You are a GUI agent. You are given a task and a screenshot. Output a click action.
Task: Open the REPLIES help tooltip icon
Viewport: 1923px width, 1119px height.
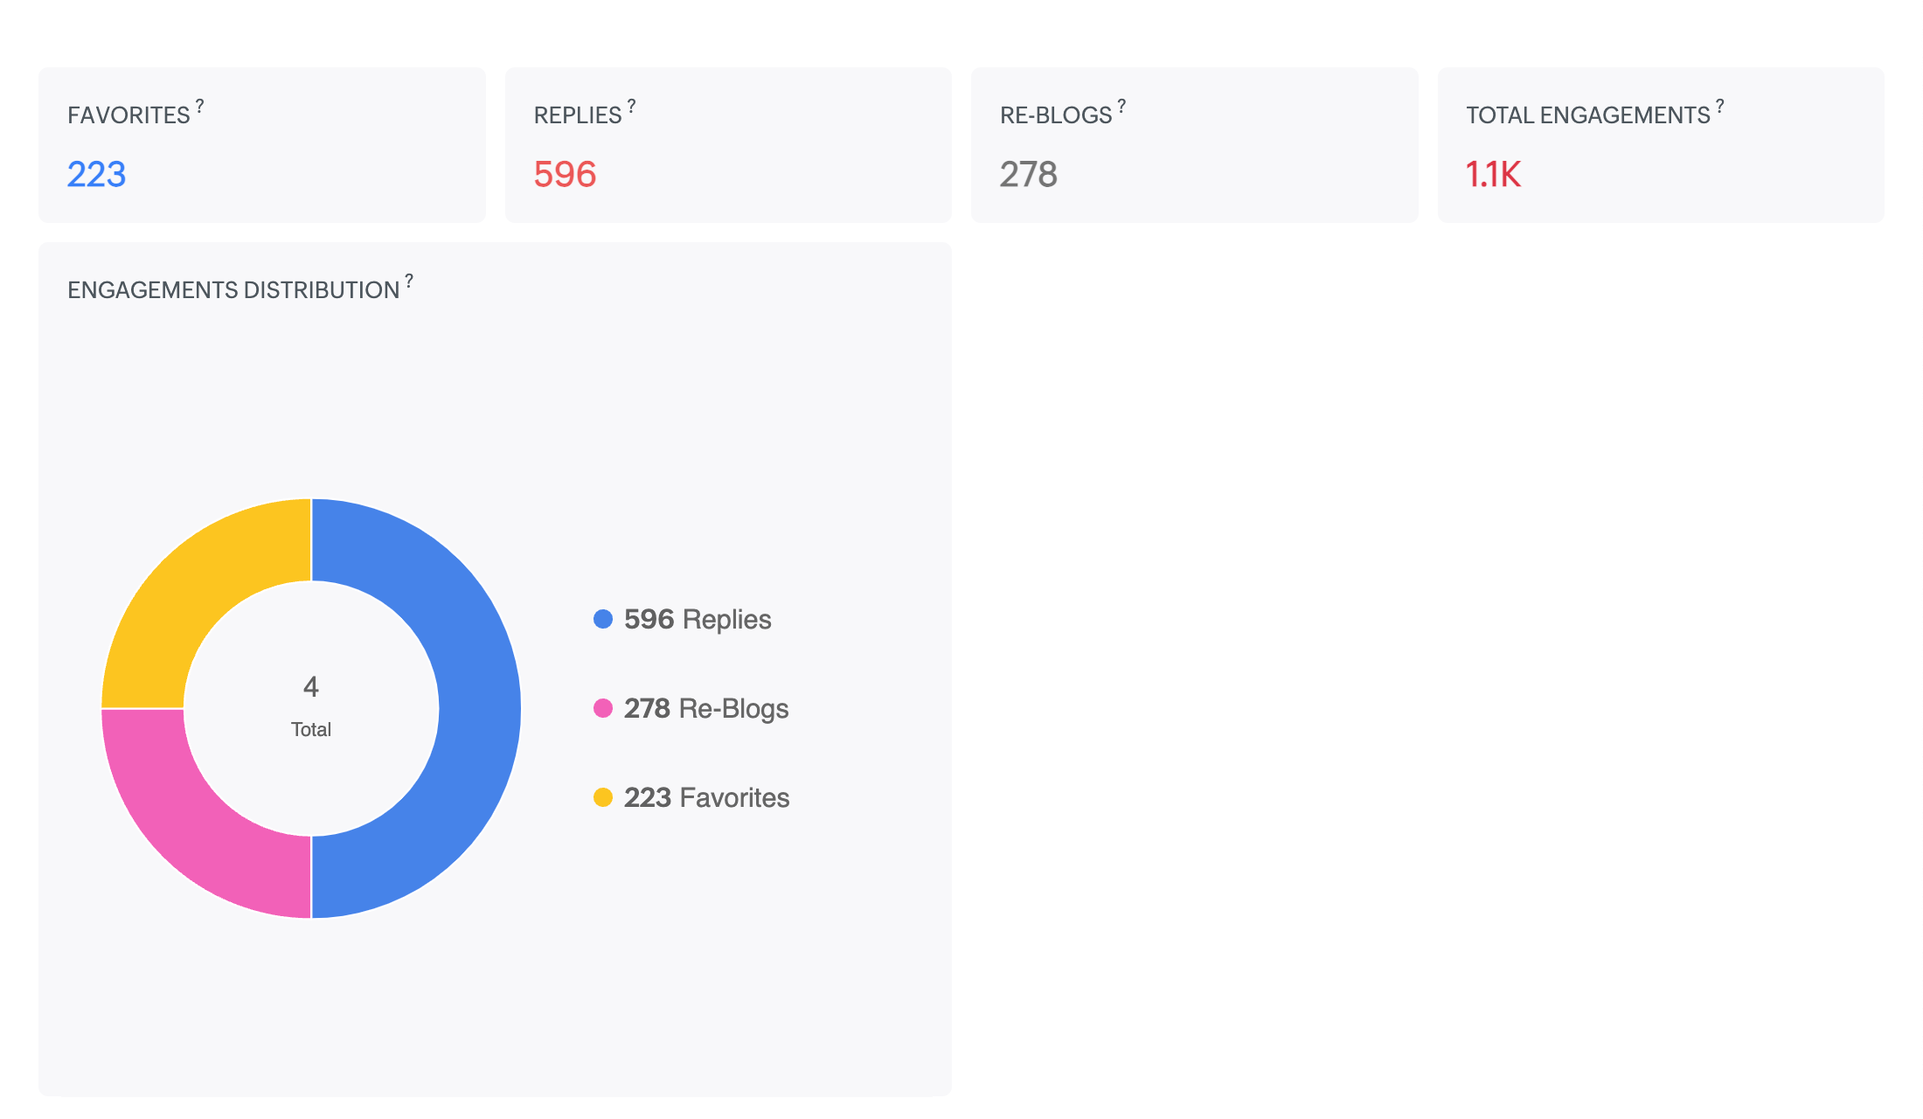(631, 106)
